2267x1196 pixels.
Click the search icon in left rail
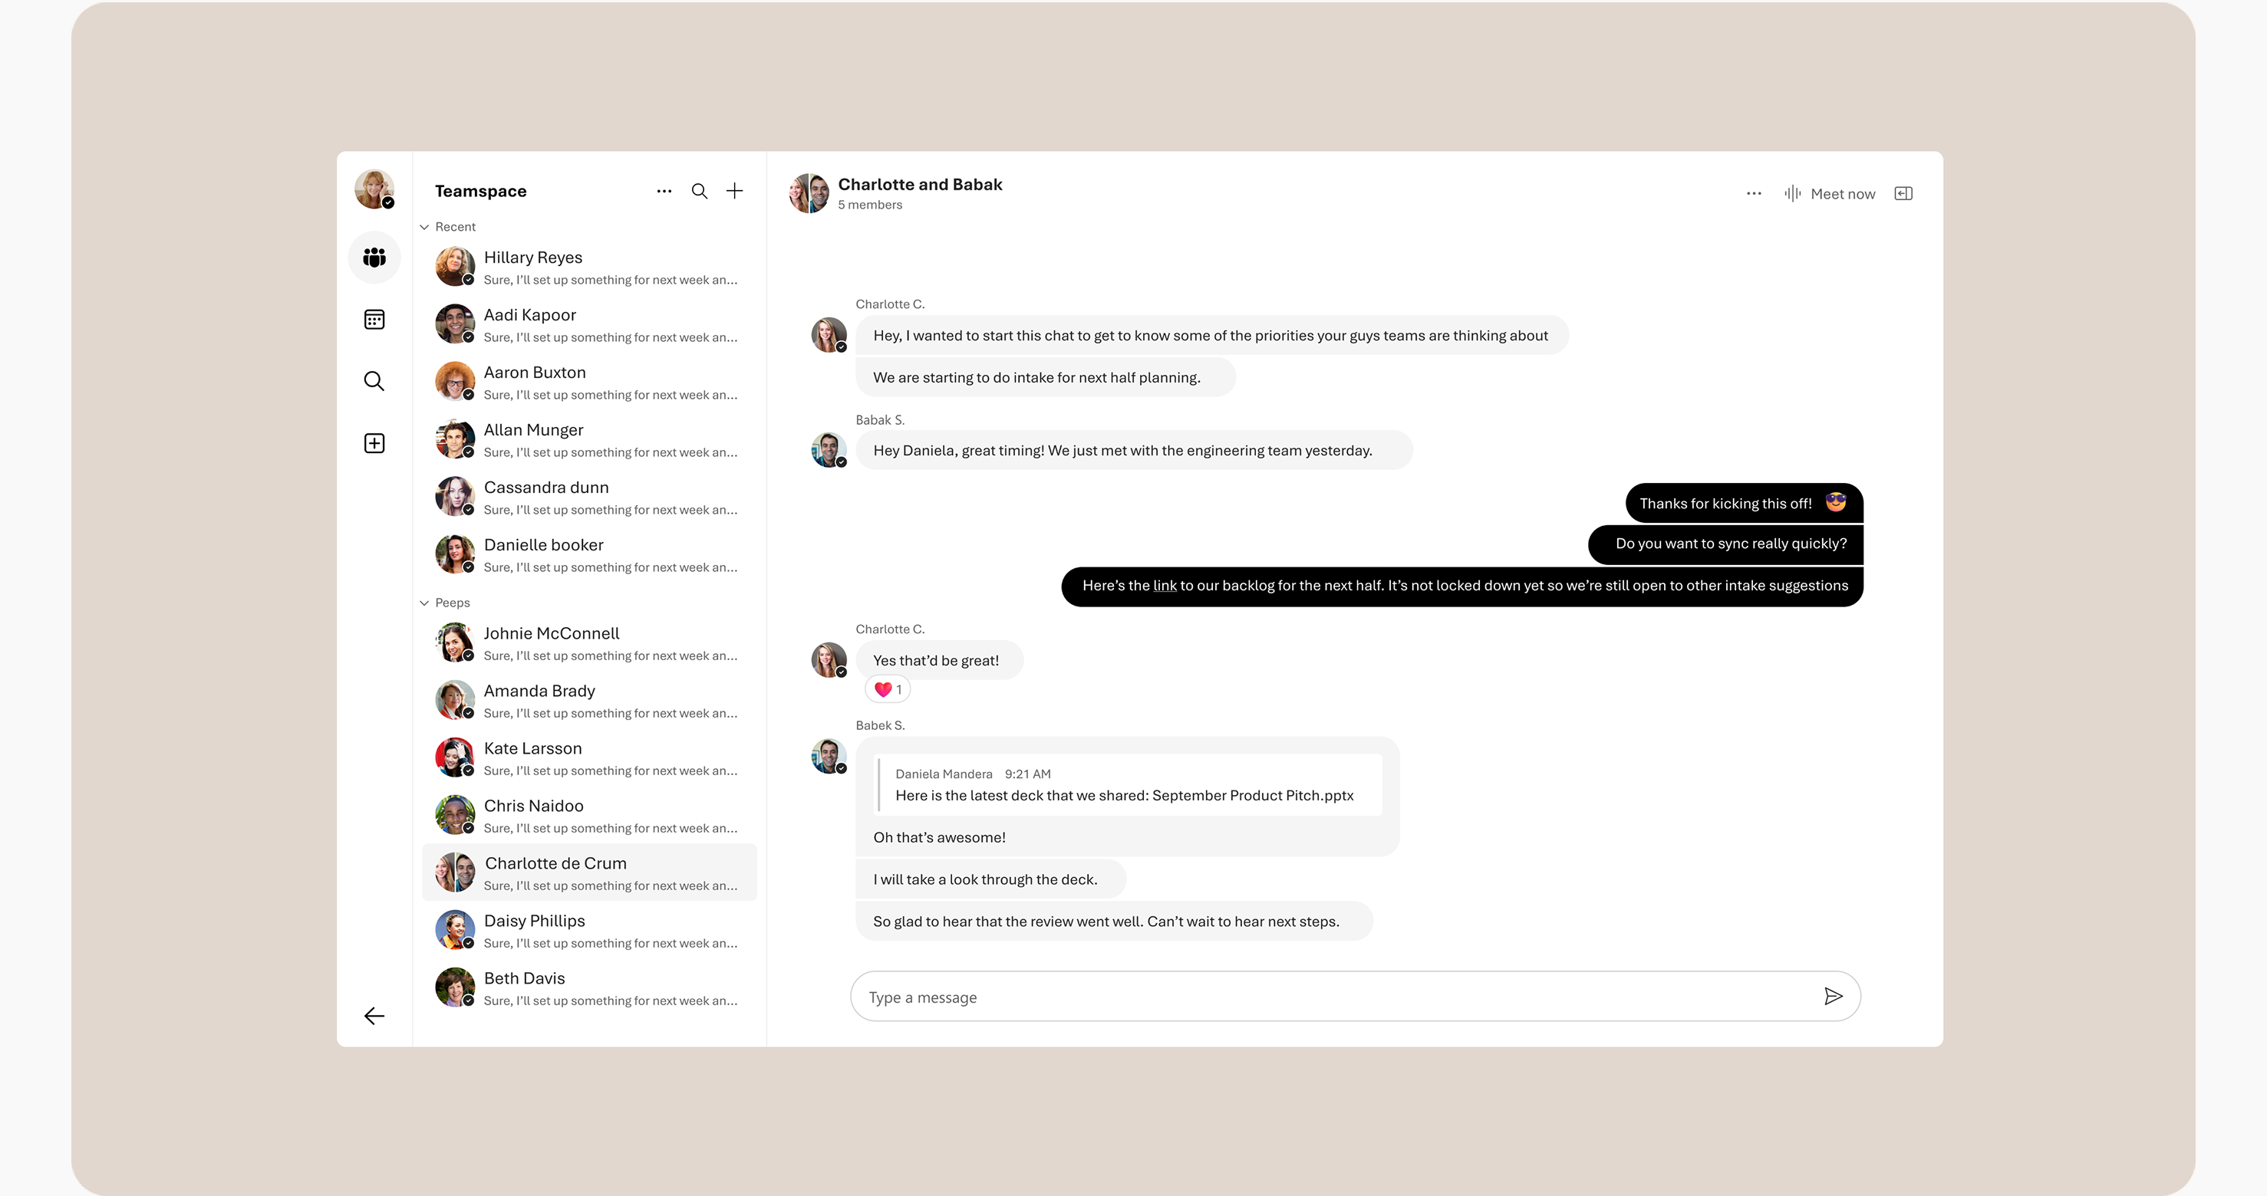[374, 381]
